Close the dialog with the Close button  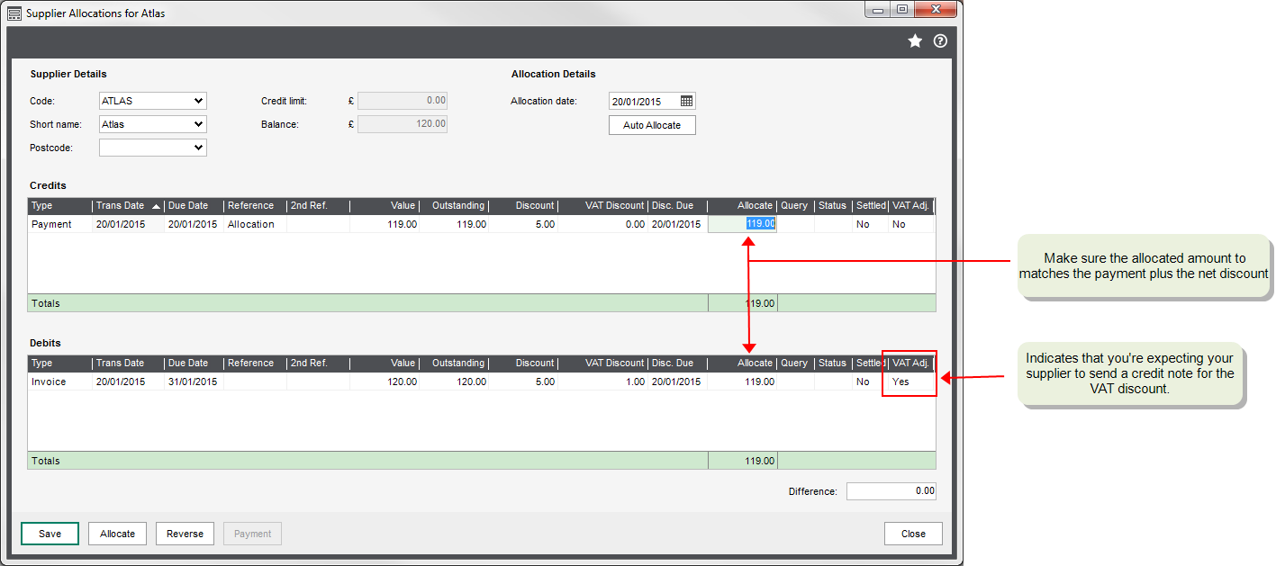912,534
